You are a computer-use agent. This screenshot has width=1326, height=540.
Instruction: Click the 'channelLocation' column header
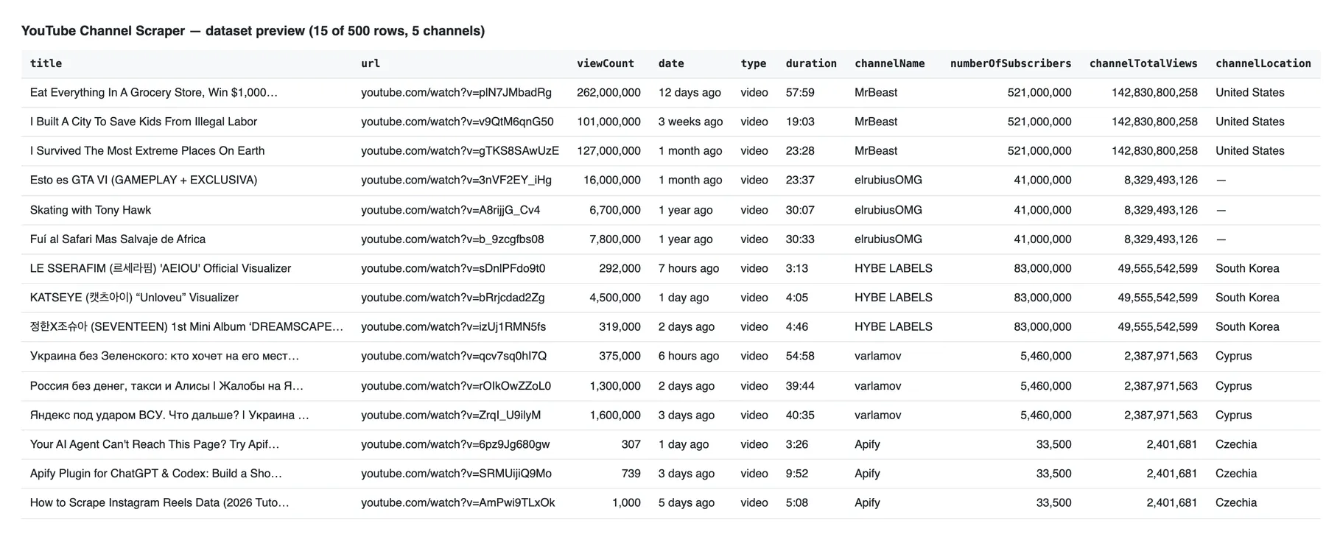[x=1263, y=63]
